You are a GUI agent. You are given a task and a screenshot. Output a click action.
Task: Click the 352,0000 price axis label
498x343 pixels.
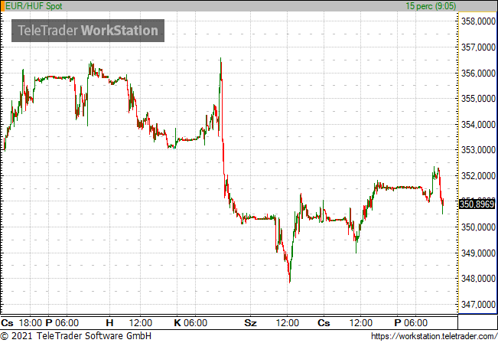click(478, 176)
